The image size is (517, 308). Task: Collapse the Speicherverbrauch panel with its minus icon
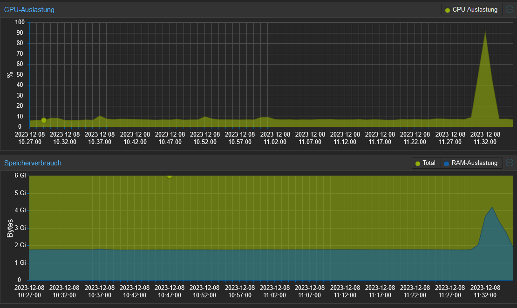pyautogui.click(x=510, y=163)
